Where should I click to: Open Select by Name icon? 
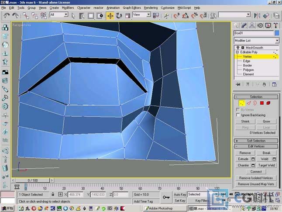click(x=82, y=16)
